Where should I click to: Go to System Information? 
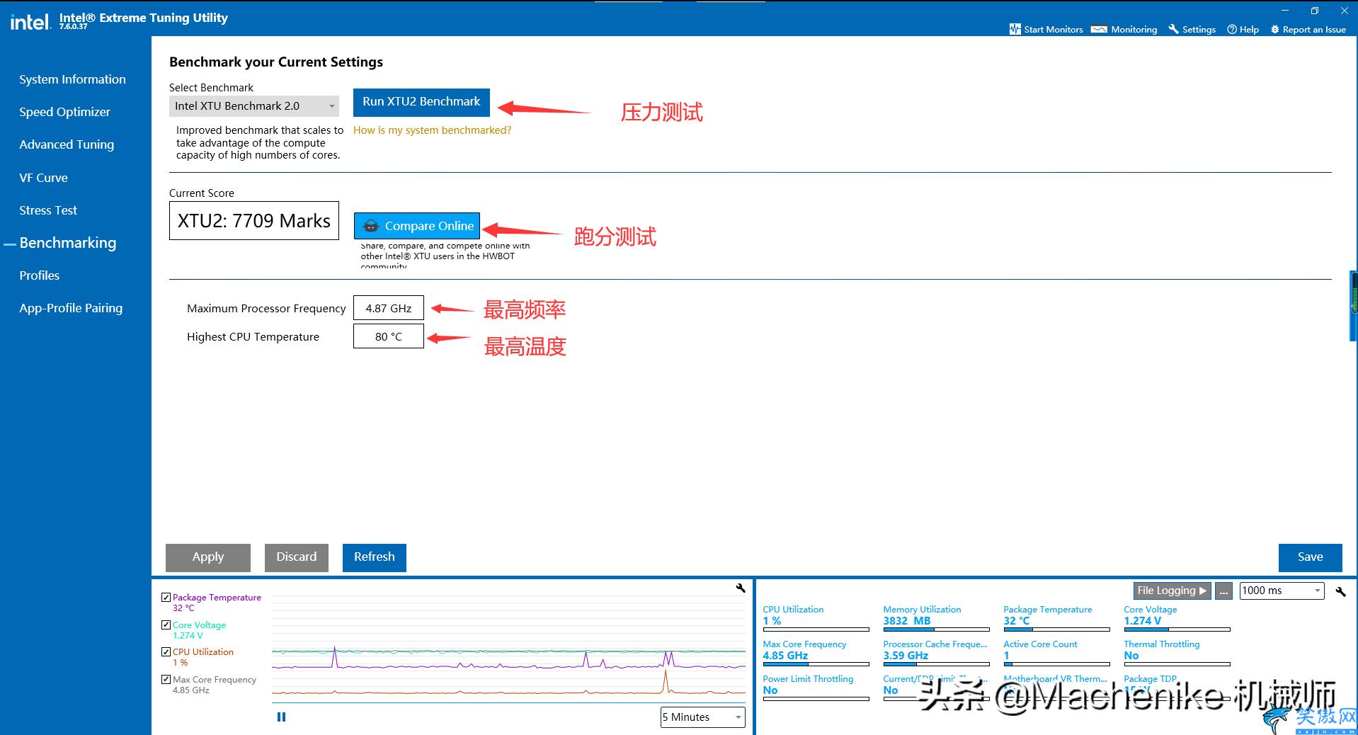point(72,79)
